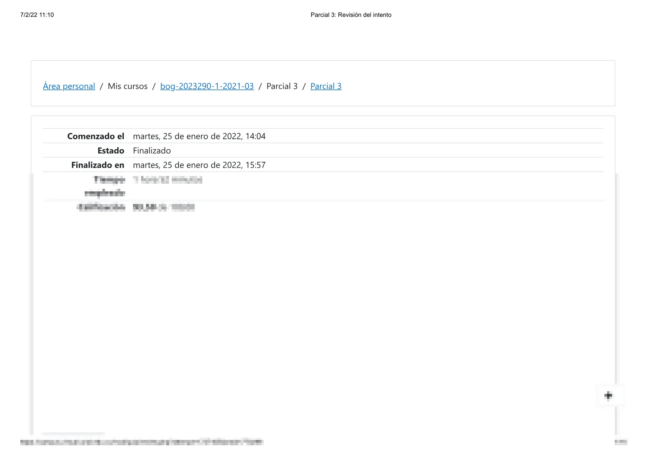645x456 pixels.
Task: Click the page number in footer corner
Action: tap(620, 442)
